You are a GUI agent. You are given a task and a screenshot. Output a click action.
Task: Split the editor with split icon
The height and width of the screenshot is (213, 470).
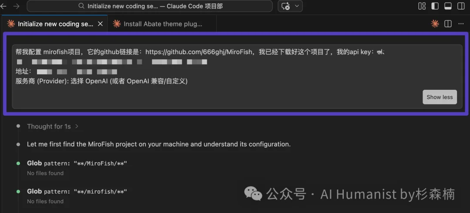coord(448,24)
